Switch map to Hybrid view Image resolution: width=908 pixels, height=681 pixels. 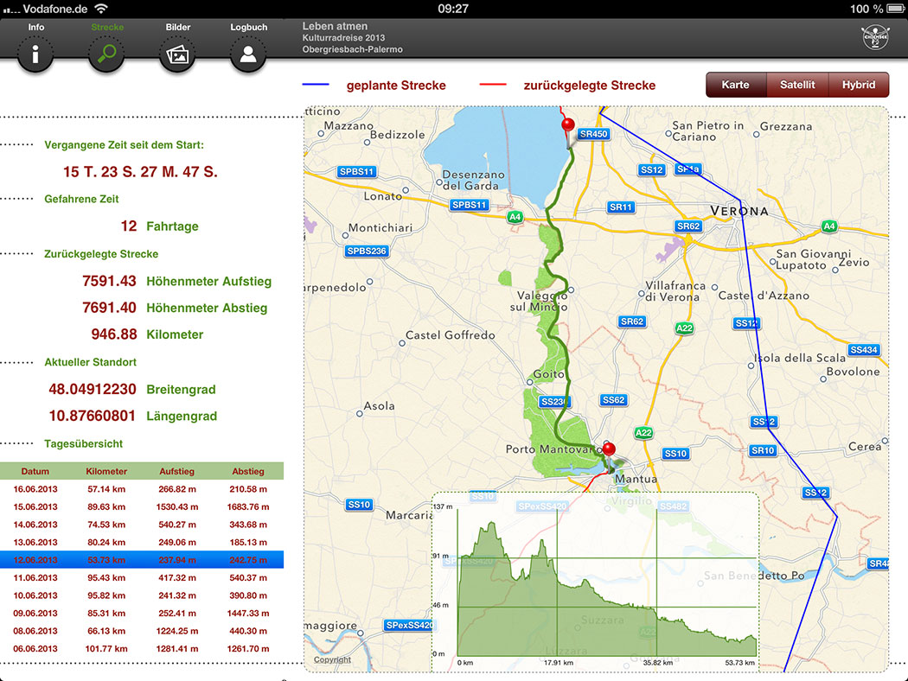coord(859,85)
